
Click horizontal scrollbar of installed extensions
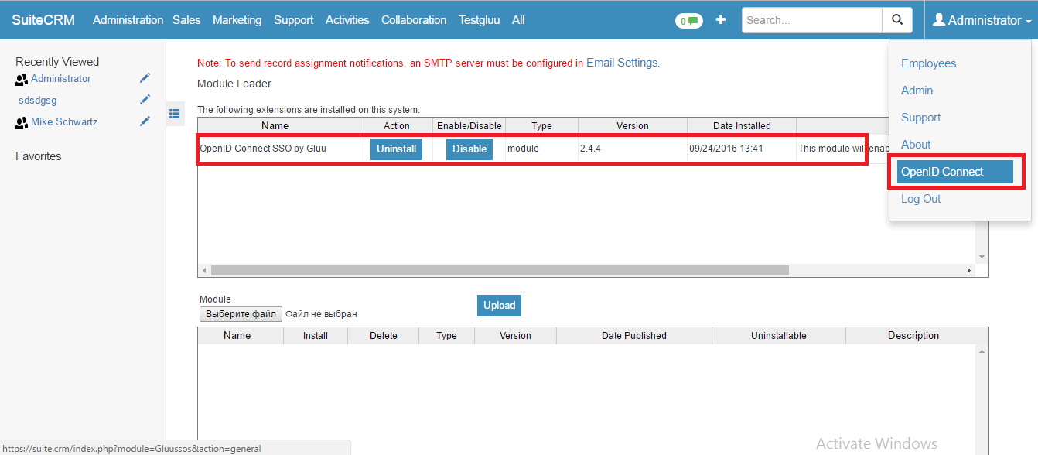500,271
